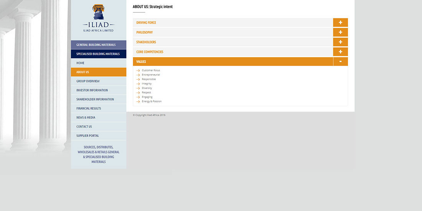Select Financial Results from sidebar

click(89, 109)
